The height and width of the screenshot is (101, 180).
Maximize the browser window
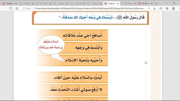tap(174, 3)
